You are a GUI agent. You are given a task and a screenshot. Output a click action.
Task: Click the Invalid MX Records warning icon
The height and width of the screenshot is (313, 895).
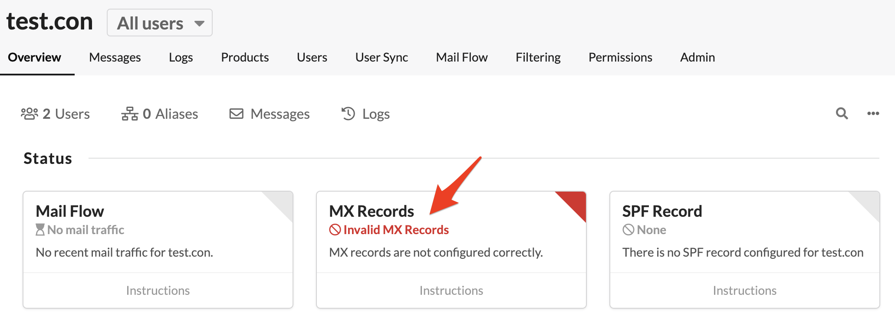[x=335, y=230]
